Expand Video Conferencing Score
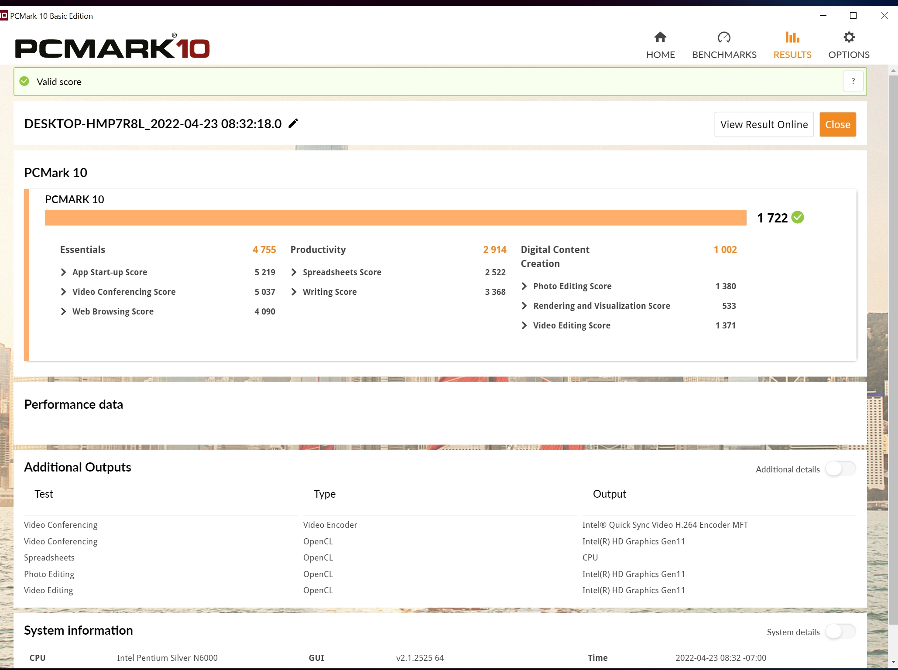The height and width of the screenshot is (670, 898). pyautogui.click(x=63, y=292)
